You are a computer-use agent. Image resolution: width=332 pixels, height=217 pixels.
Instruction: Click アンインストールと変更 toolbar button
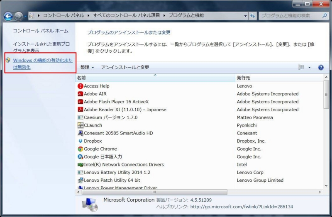(x=125, y=67)
